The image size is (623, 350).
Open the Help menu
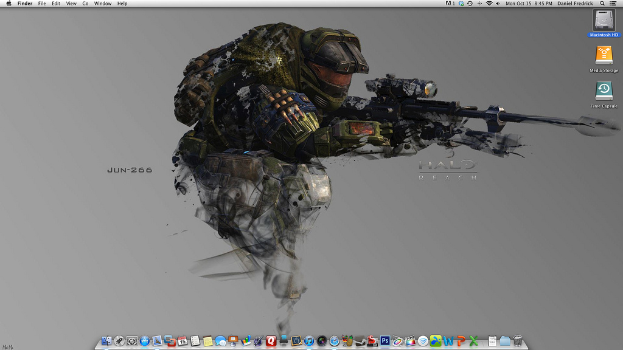[122, 3]
